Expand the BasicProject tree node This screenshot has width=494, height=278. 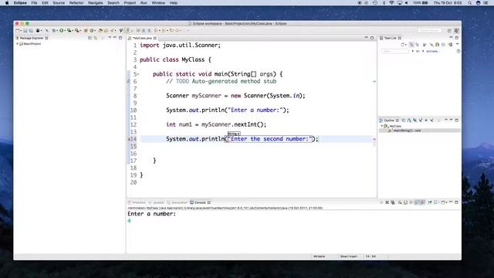click(x=17, y=44)
